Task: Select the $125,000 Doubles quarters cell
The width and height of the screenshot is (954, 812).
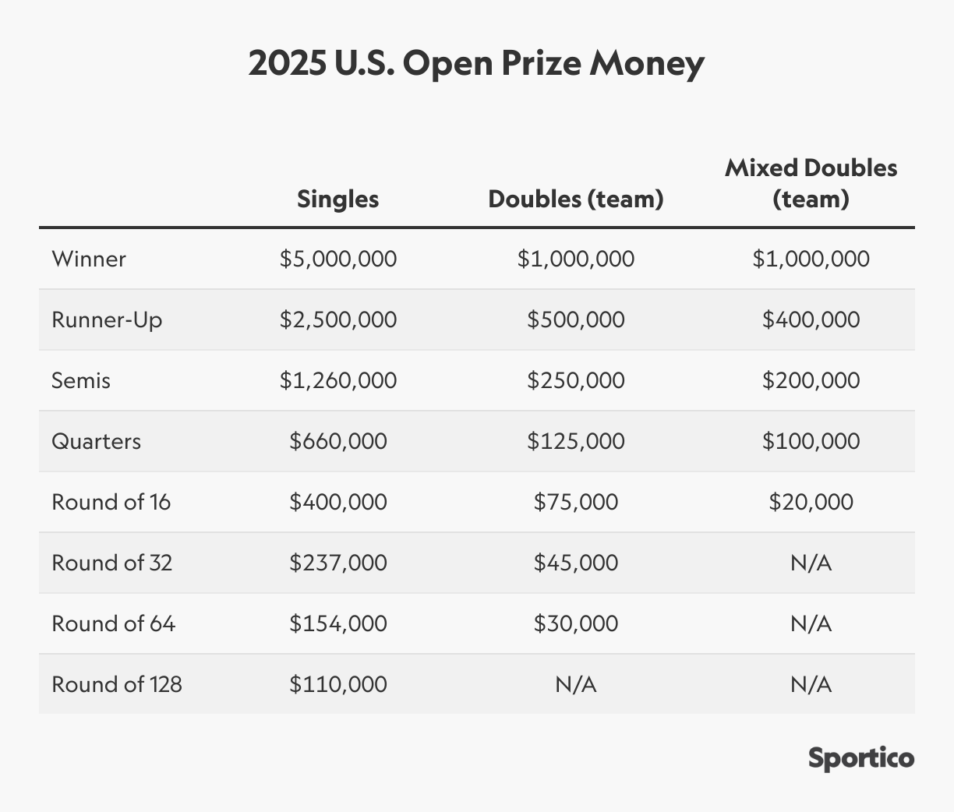Action: (x=575, y=441)
